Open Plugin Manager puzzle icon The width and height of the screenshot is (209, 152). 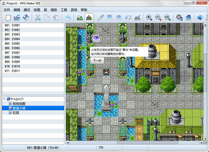[188, 18]
